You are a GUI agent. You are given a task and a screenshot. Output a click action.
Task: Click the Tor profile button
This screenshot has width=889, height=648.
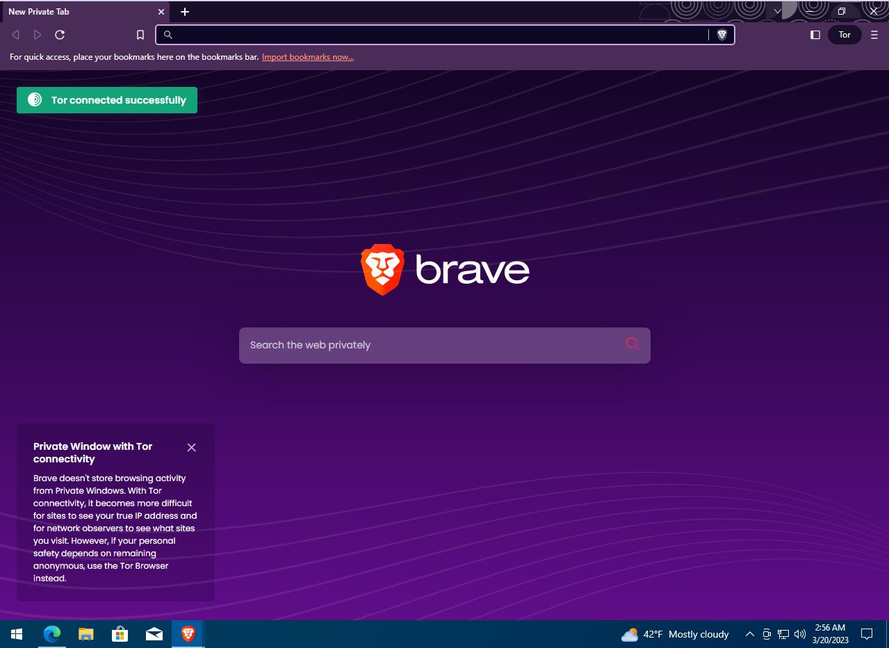[845, 35]
